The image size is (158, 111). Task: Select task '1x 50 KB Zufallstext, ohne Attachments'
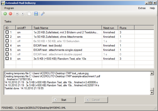(58, 37)
